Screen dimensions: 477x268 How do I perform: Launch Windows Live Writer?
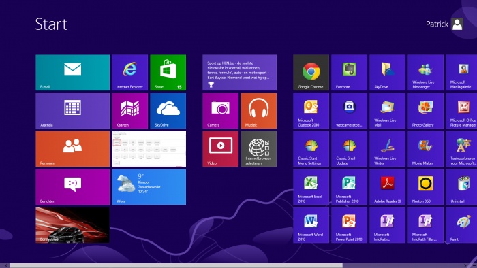(x=387, y=149)
